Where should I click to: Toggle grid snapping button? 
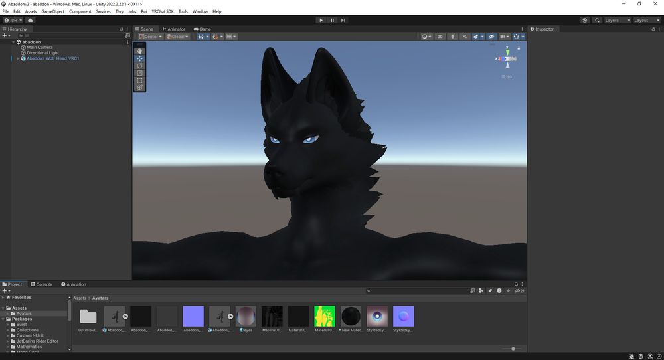[215, 37]
